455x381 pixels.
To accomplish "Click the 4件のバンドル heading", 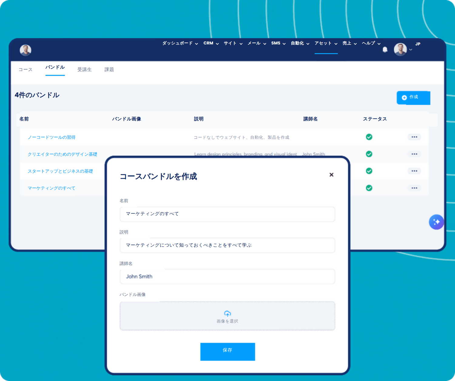I will [x=37, y=95].
